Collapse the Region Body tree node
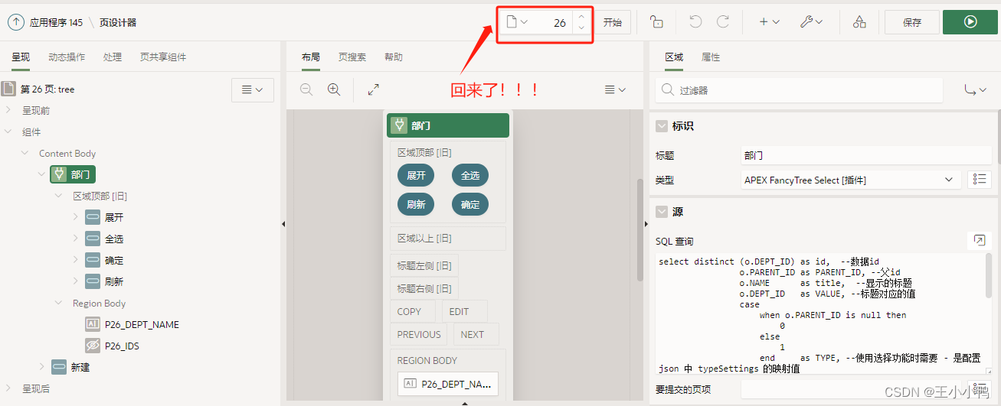This screenshot has width=1001, height=406. (59, 304)
